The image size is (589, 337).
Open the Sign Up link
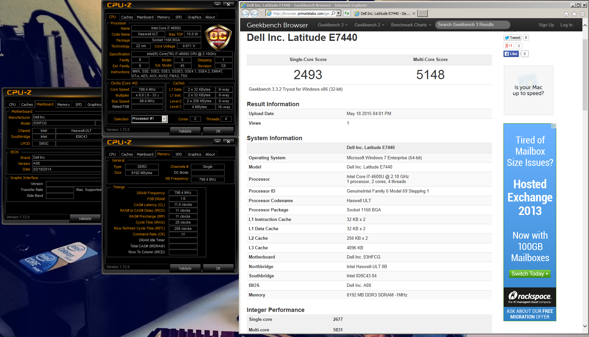click(x=546, y=25)
